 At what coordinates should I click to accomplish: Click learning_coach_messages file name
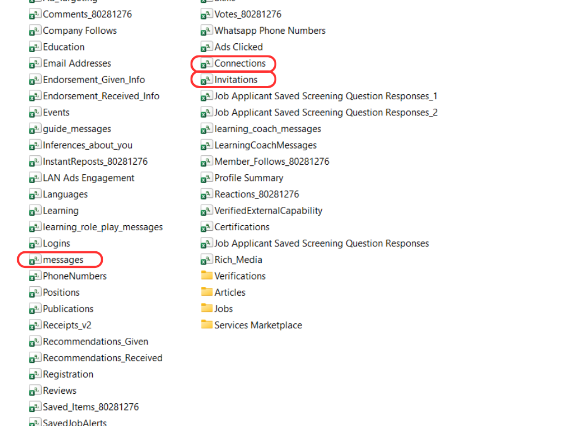268,129
